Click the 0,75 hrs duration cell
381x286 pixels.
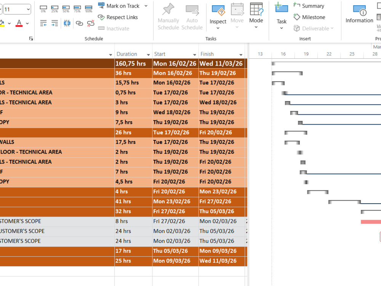[133, 93]
